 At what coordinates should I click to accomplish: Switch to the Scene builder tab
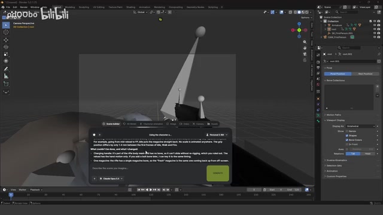point(111,124)
